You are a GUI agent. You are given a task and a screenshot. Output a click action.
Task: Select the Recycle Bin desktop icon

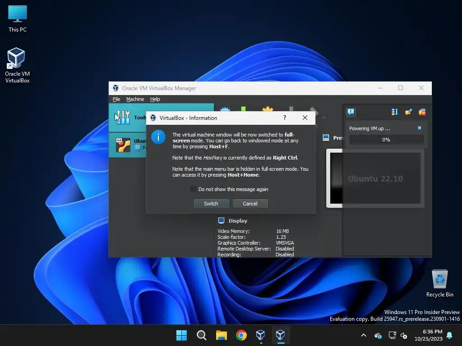pos(439,283)
